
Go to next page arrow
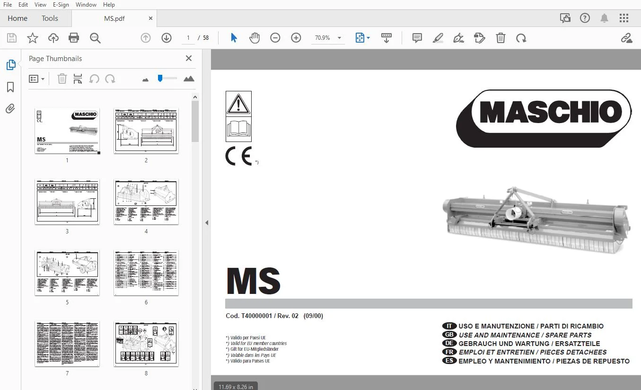(x=167, y=38)
